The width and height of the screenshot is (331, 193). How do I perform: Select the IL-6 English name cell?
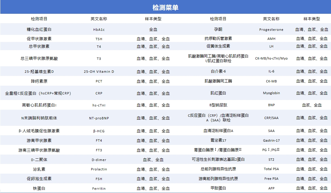pos(271,72)
